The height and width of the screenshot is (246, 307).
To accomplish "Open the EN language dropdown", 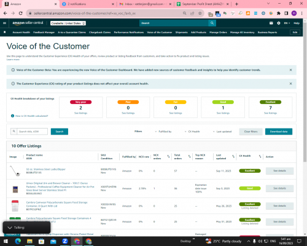I will (287, 23).
